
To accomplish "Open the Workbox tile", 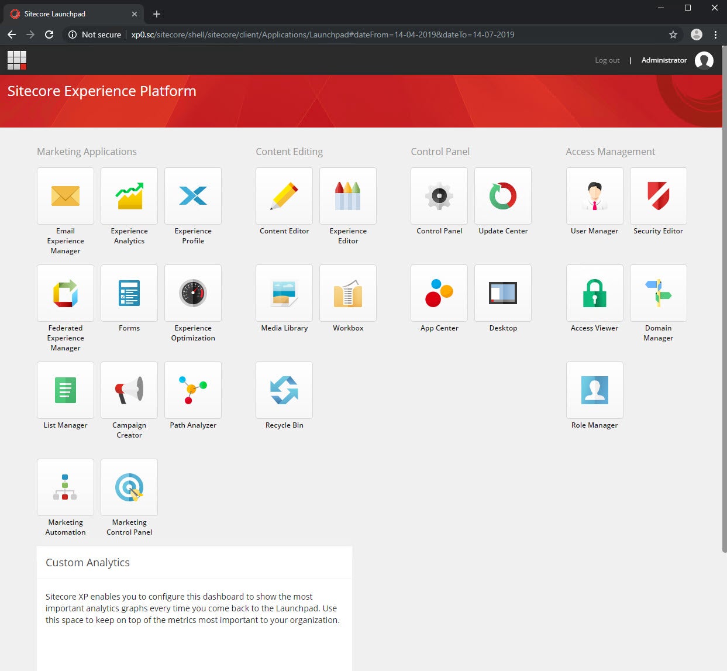I will tap(348, 293).
